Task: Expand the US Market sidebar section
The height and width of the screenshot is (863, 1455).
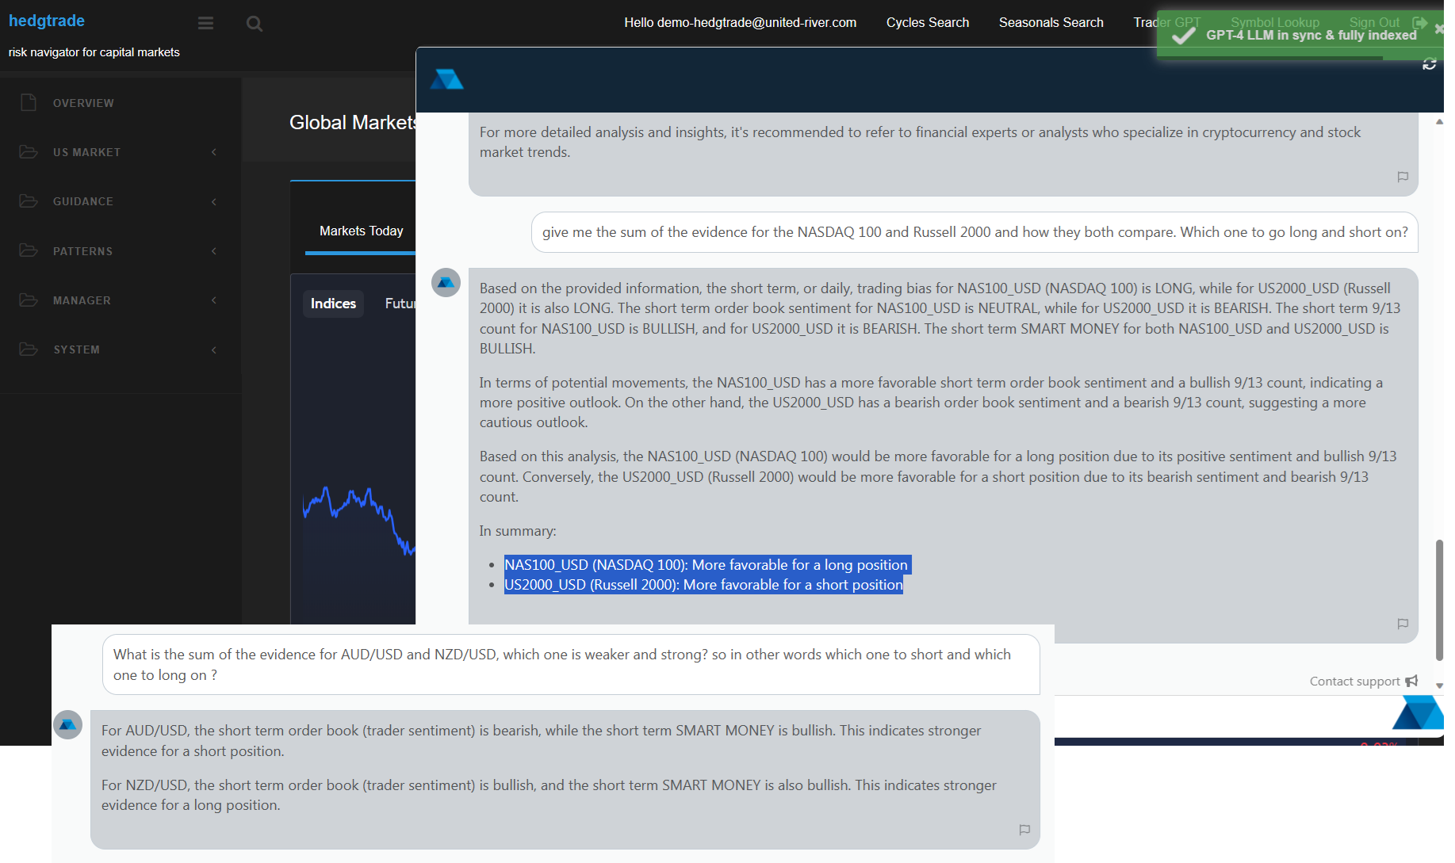Action: coord(119,152)
